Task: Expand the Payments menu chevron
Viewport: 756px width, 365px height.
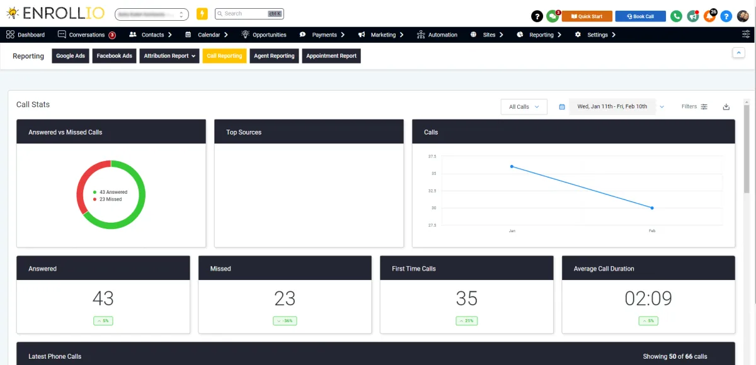Action: pyautogui.click(x=343, y=35)
